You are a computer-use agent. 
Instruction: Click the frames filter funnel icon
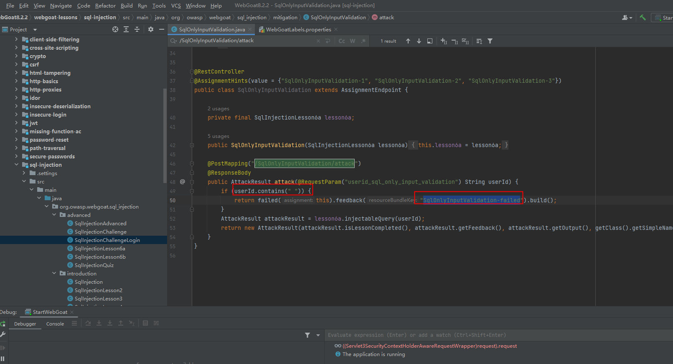click(307, 335)
